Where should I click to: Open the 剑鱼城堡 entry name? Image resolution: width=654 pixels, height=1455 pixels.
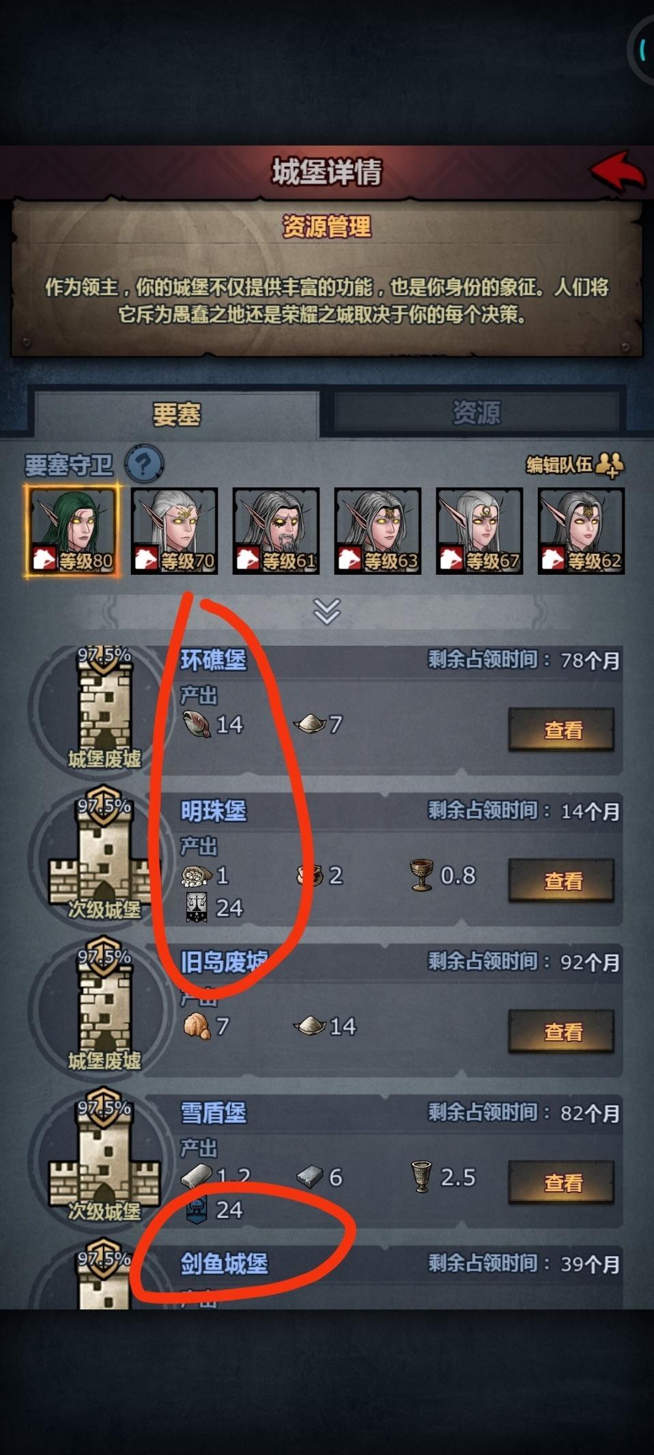[224, 1264]
